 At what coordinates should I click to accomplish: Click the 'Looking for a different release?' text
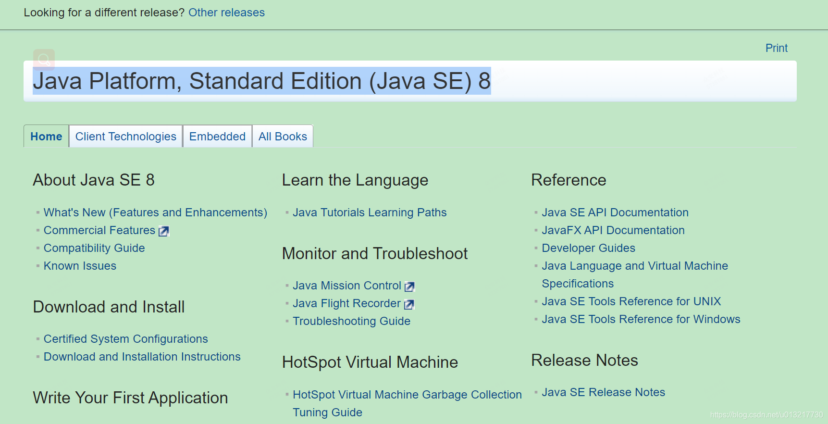[104, 12]
